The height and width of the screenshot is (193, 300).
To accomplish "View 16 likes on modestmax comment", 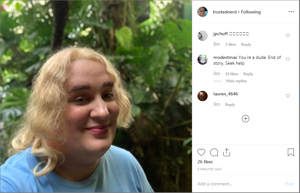I will [x=232, y=74].
